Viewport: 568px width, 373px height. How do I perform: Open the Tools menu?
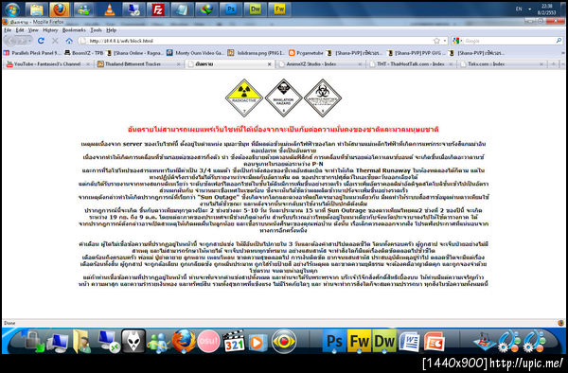point(96,30)
